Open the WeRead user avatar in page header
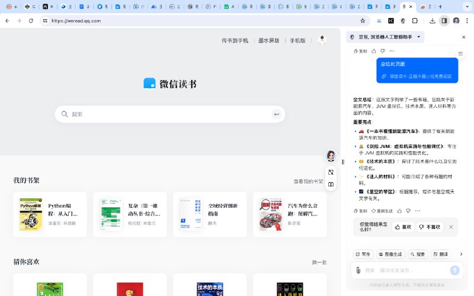474x296 pixels. point(322,40)
